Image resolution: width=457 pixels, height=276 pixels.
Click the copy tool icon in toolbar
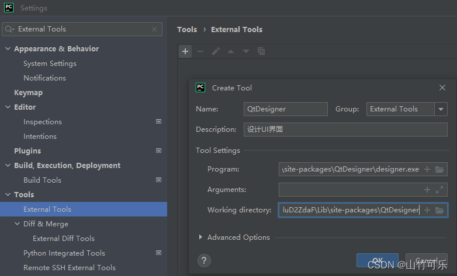coord(261,51)
